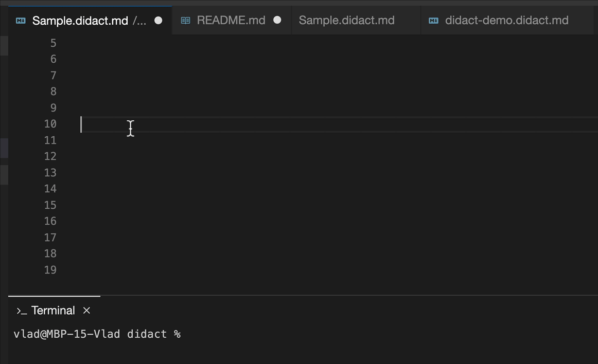
Task: Click the preview icon on the README.md tab
Action: (x=186, y=21)
